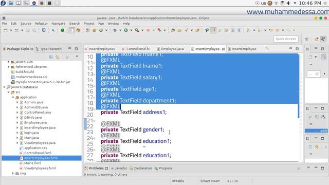Image resolution: width=329 pixels, height=185 pixels.
Task: Switch to the Progress tab
Action: (x=163, y=168)
